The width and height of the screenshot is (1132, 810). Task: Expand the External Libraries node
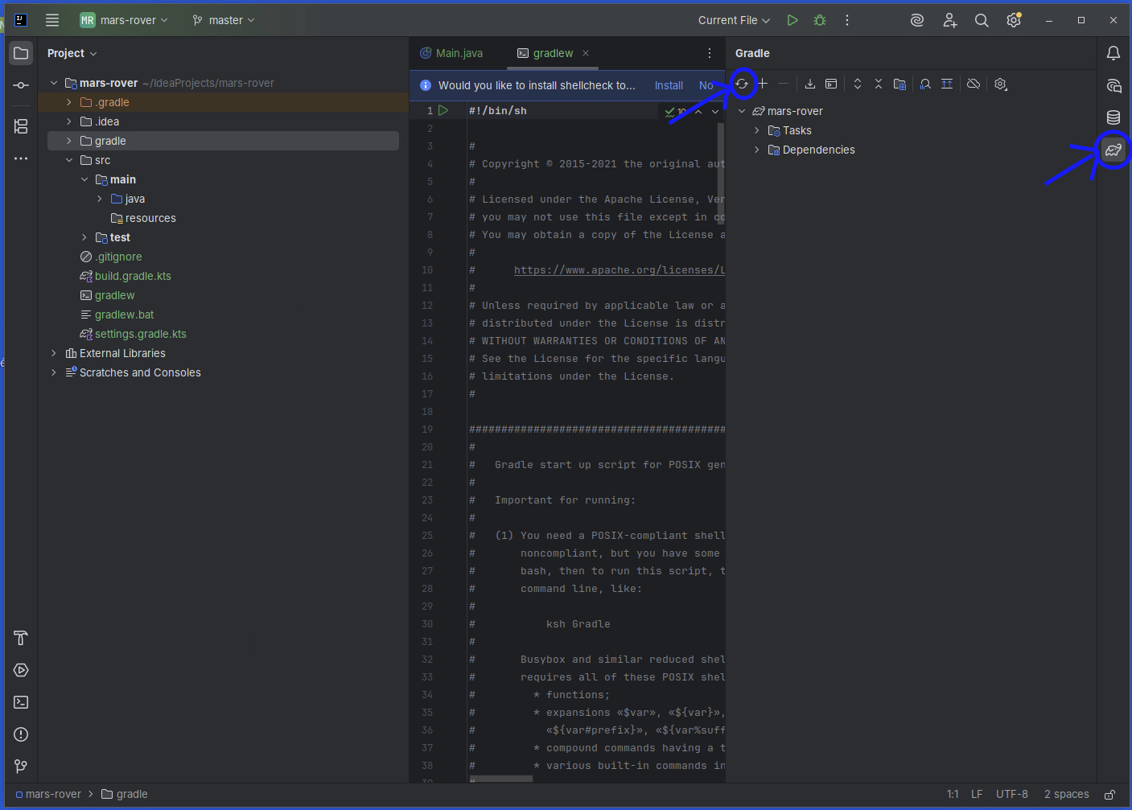54,353
